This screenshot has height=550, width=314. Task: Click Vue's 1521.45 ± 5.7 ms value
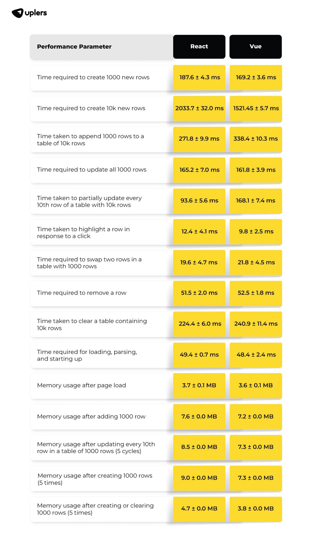point(256,108)
